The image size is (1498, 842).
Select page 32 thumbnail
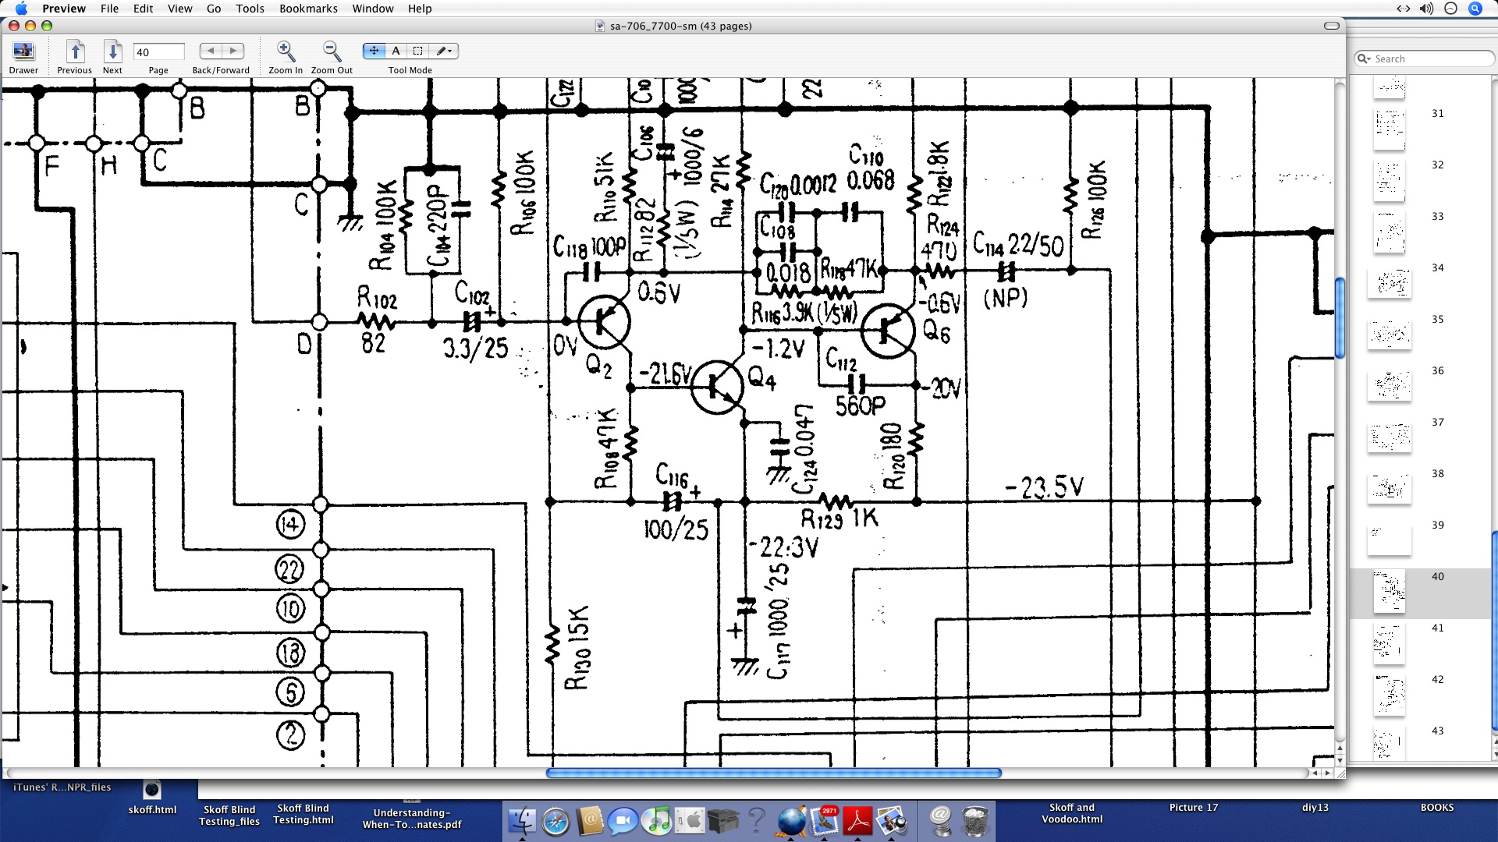coord(1389,181)
